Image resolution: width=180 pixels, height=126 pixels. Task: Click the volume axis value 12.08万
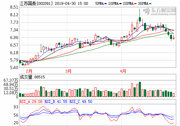tap(11, 93)
